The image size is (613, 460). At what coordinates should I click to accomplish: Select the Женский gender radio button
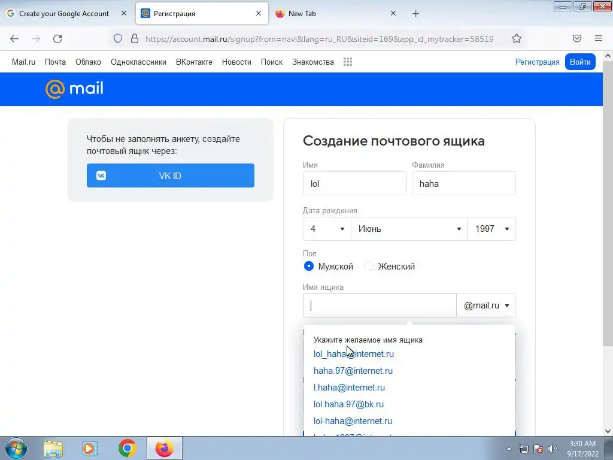point(369,267)
